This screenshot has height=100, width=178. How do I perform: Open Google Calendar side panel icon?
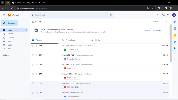pyautogui.click(x=175, y=29)
